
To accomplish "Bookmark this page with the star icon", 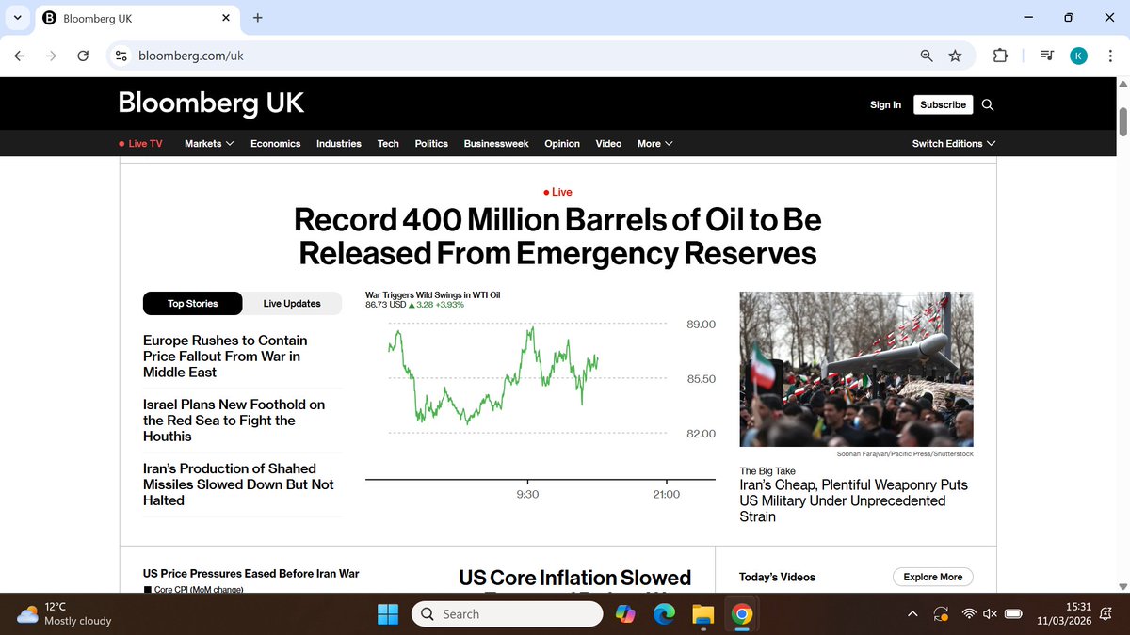I will 955,56.
